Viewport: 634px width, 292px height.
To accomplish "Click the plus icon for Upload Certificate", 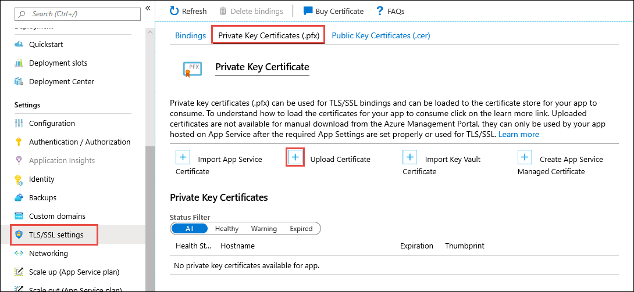I will 295,157.
